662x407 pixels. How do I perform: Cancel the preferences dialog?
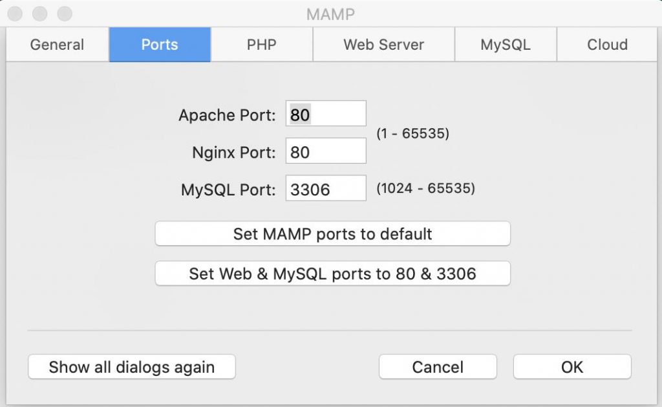(438, 367)
